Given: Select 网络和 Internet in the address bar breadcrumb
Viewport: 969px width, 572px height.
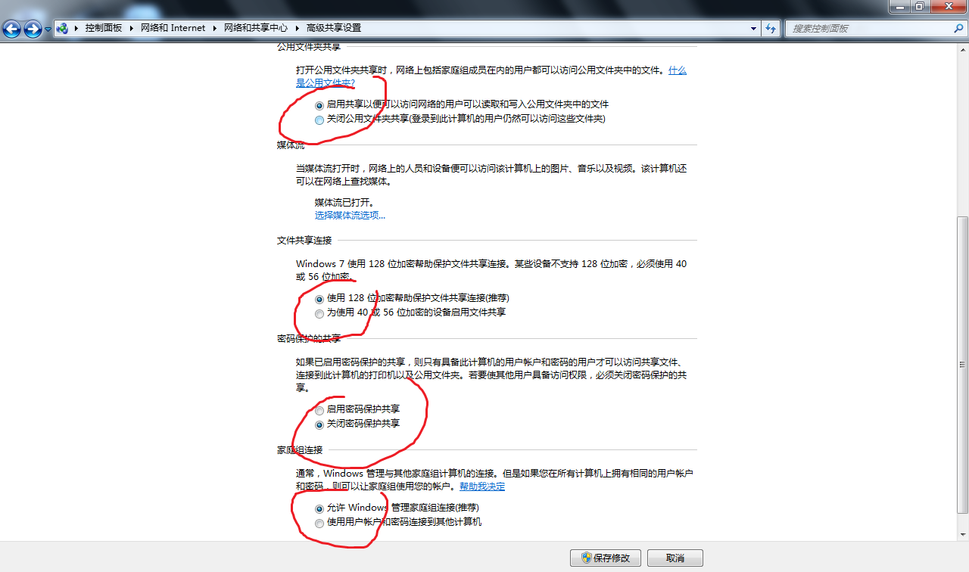Looking at the screenshot, I should 173,28.
